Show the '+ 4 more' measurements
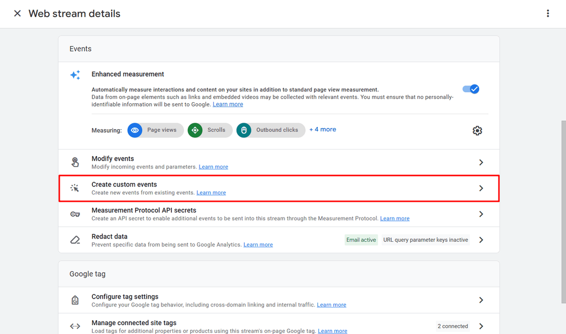Image resolution: width=566 pixels, height=334 pixels. tap(323, 130)
